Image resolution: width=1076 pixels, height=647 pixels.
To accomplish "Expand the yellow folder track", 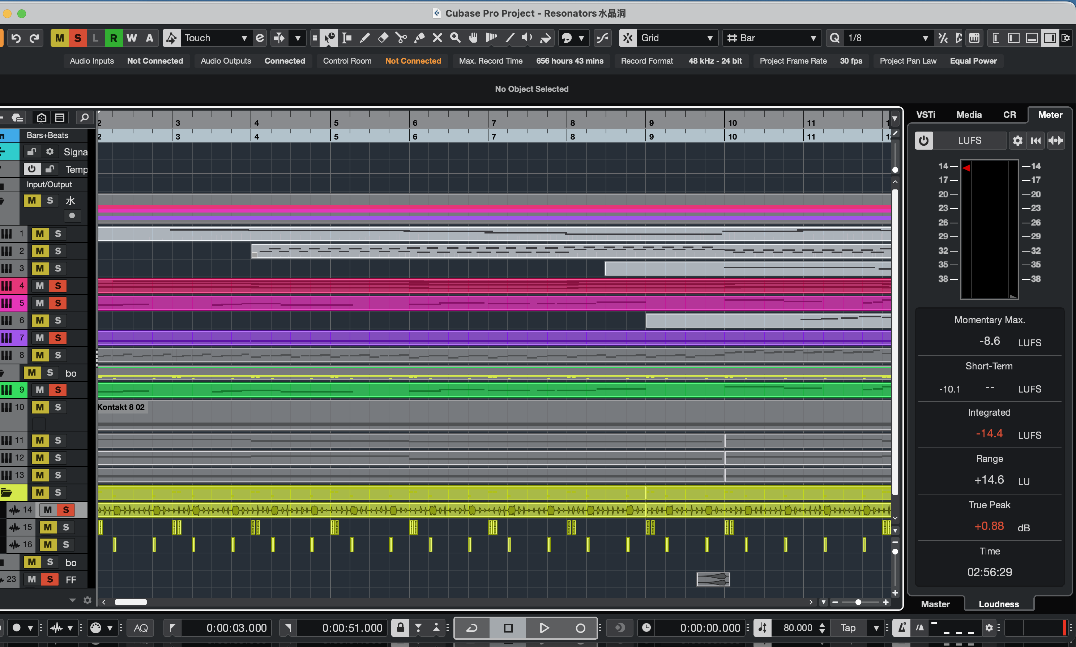I will tap(6, 493).
